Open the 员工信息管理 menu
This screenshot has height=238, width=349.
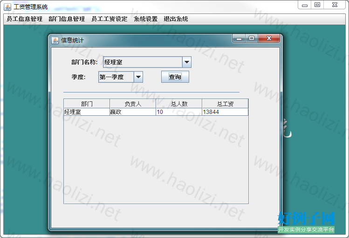pyautogui.click(x=24, y=19)
